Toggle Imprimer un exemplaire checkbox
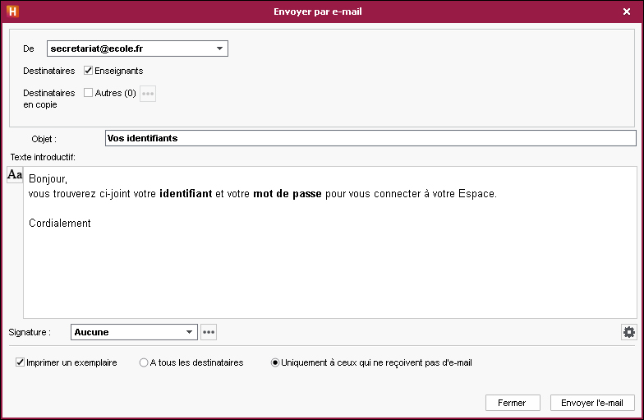The height and width of the screenshot is (420, 644). click(20, 362)
